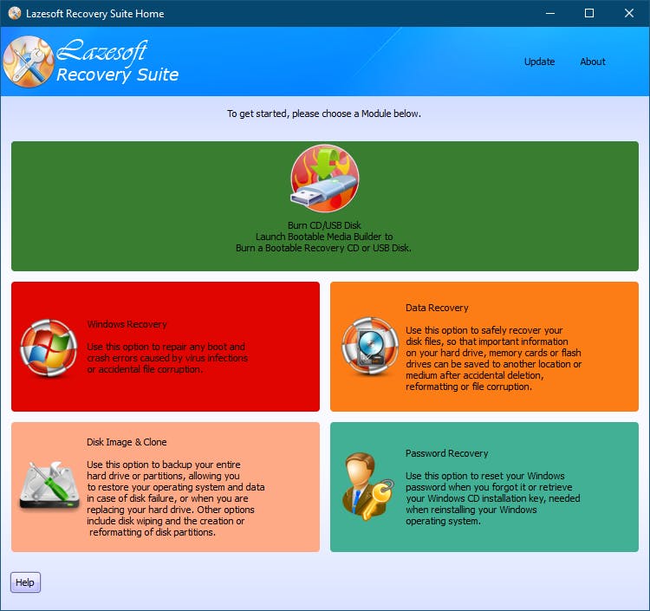Click the Windows Recovery description about boot errors
650x611 pixels.
(167, 358)
